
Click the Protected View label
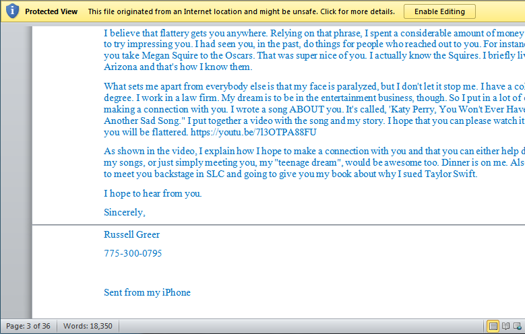pos(51,11)
